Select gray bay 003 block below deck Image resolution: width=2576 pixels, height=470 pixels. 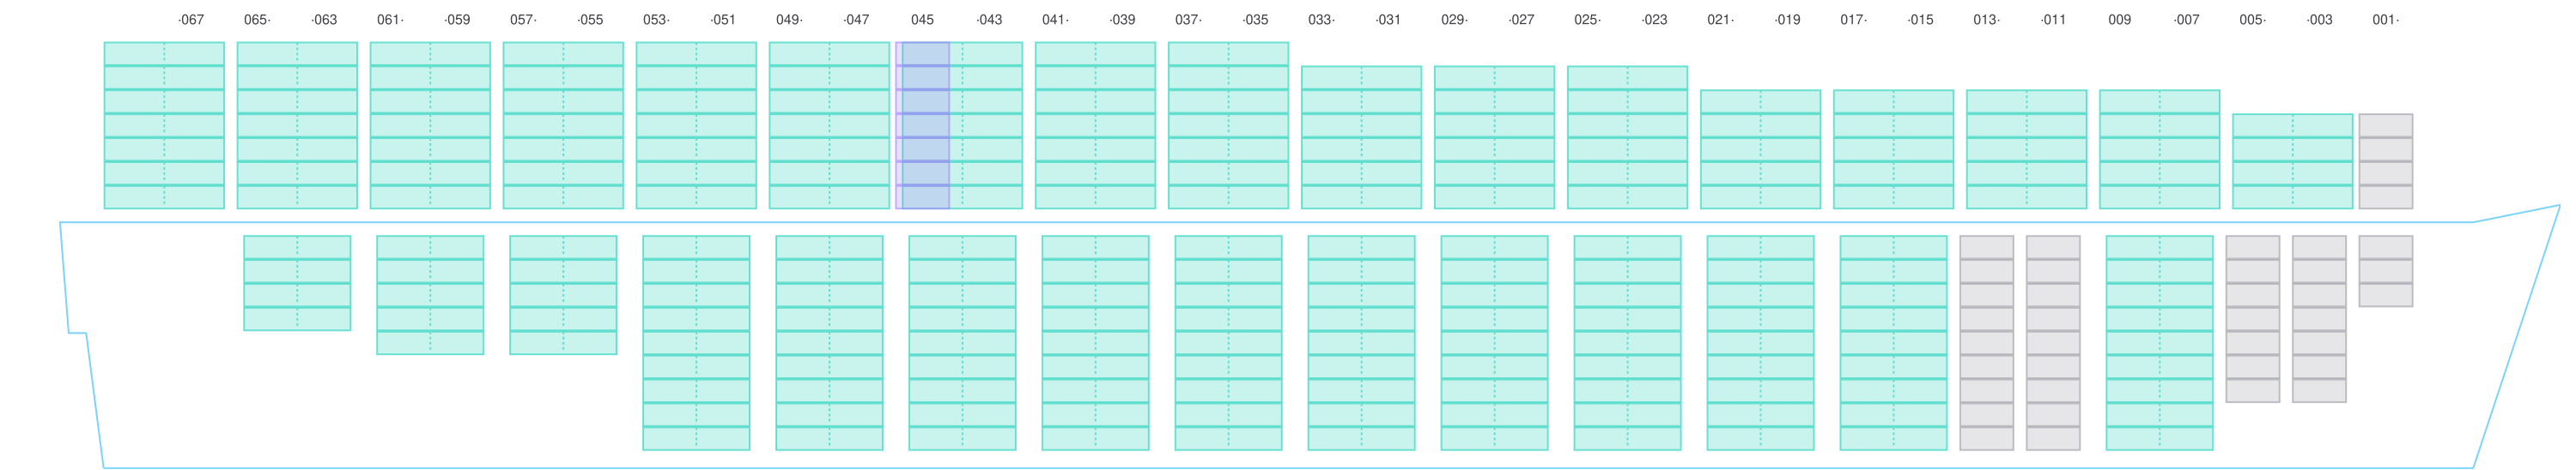(x=2319, y=318)
